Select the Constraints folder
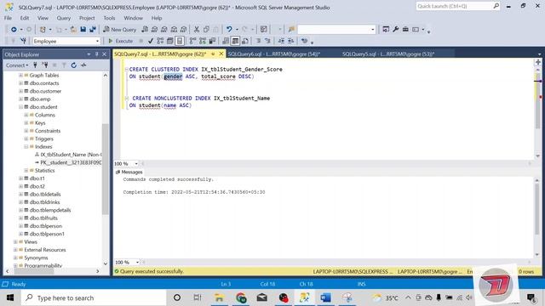This screenshot has height=306, width=545. 48,131
